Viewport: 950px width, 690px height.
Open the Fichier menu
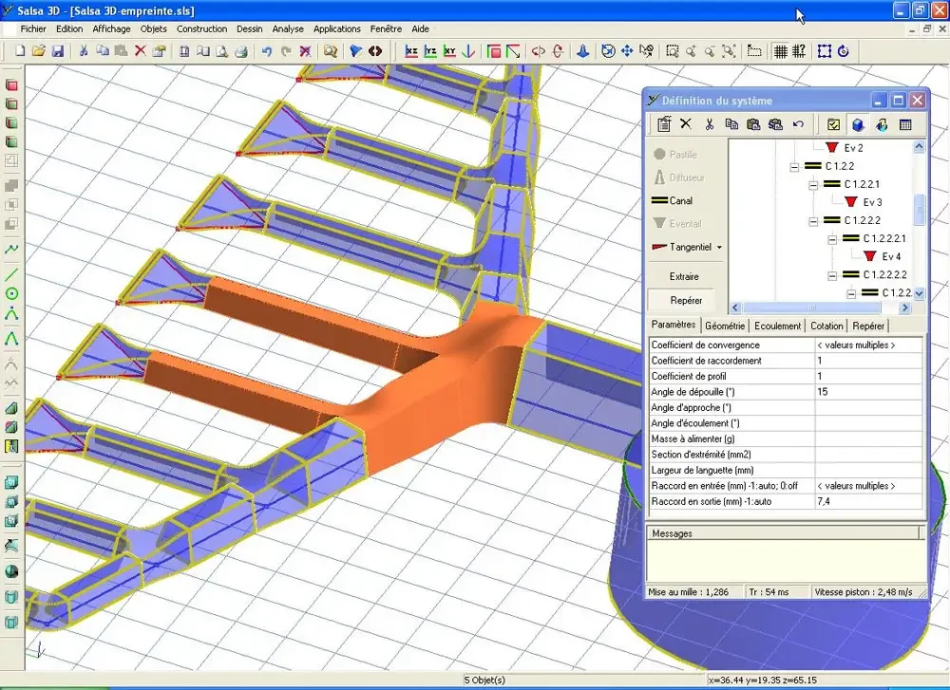click(33, 28)
